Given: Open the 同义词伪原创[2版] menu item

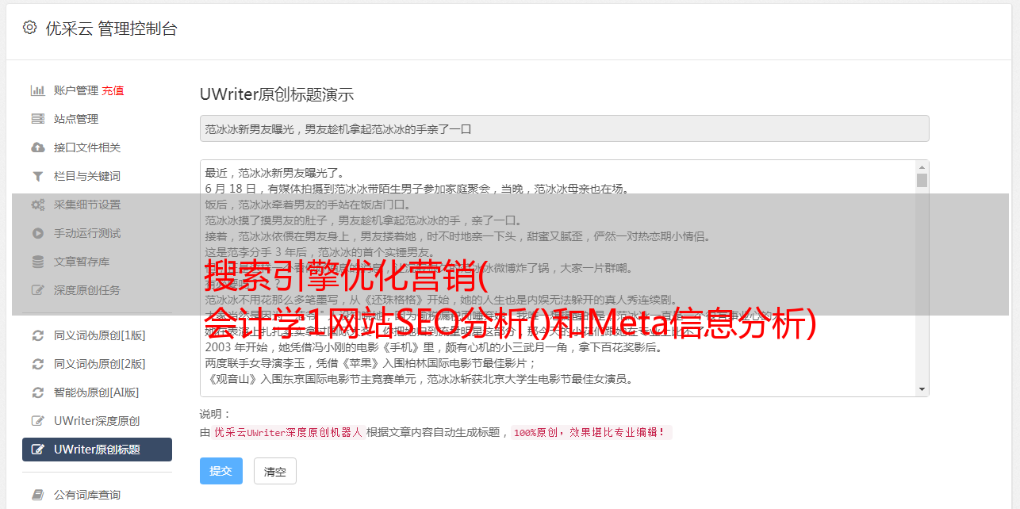Looking at the screenshot, I should coord(97,364).
